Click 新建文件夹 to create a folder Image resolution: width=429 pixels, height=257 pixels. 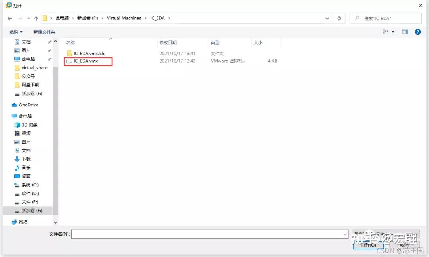(x=44, y=32)
